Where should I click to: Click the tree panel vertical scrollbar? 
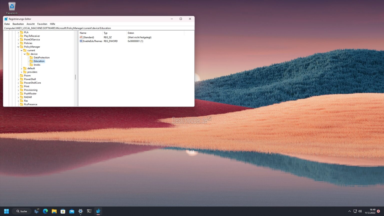(x=75, y=77)
